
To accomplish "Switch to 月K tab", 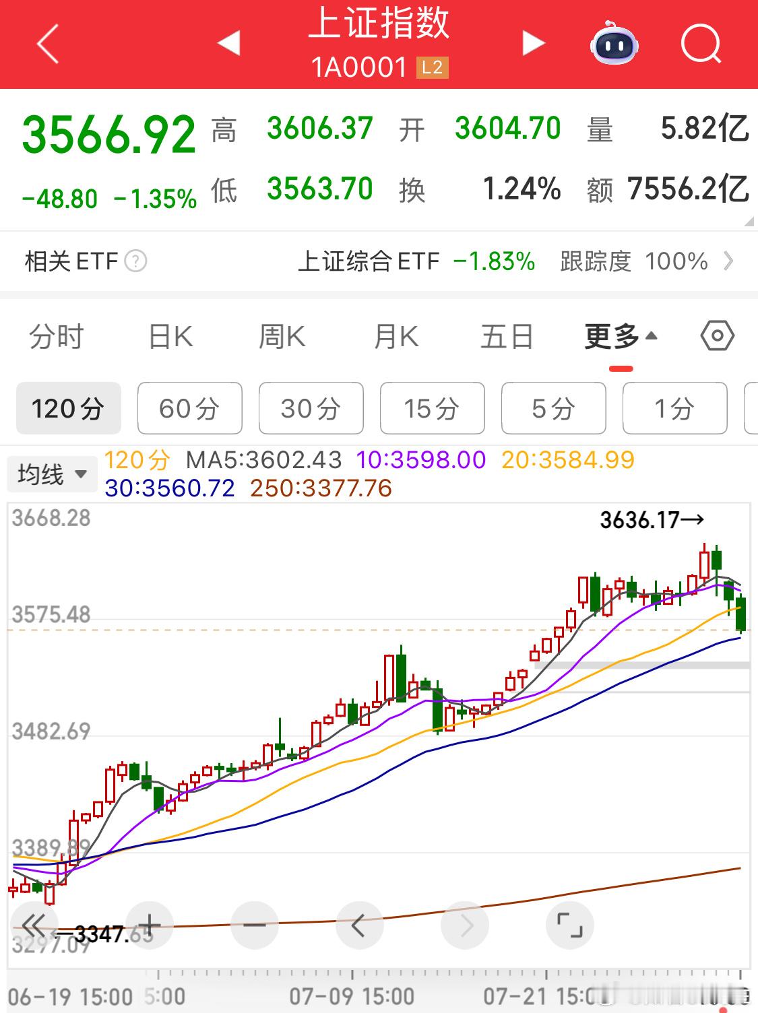I will [x=396, y=335].
